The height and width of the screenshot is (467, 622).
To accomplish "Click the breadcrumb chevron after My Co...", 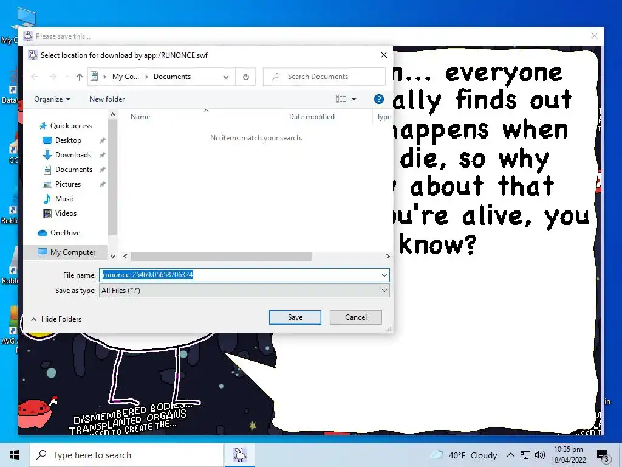I will [146, 77].
